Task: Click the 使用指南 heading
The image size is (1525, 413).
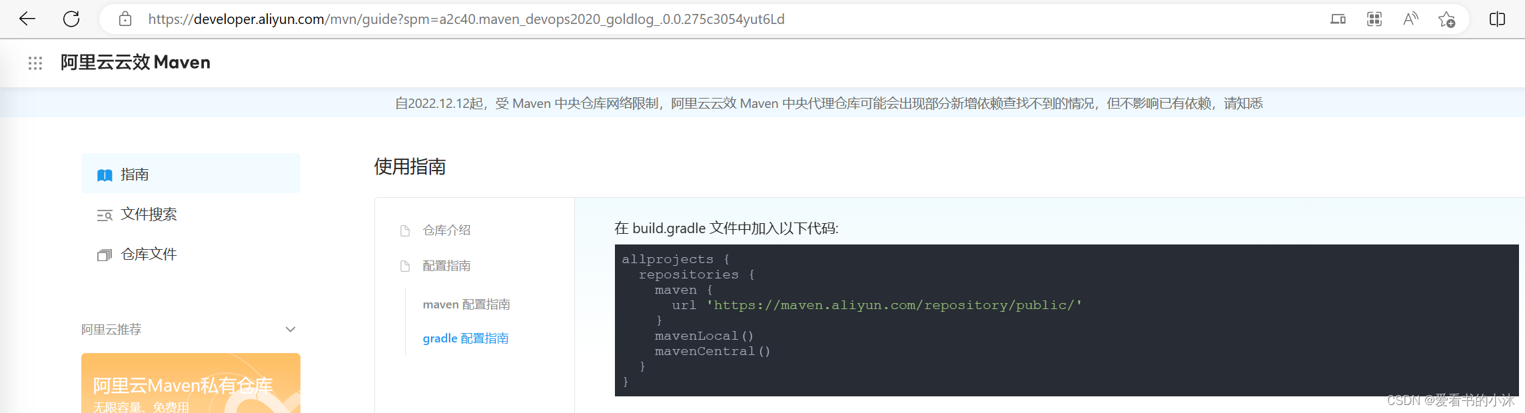Action: [x=410, y=167]
